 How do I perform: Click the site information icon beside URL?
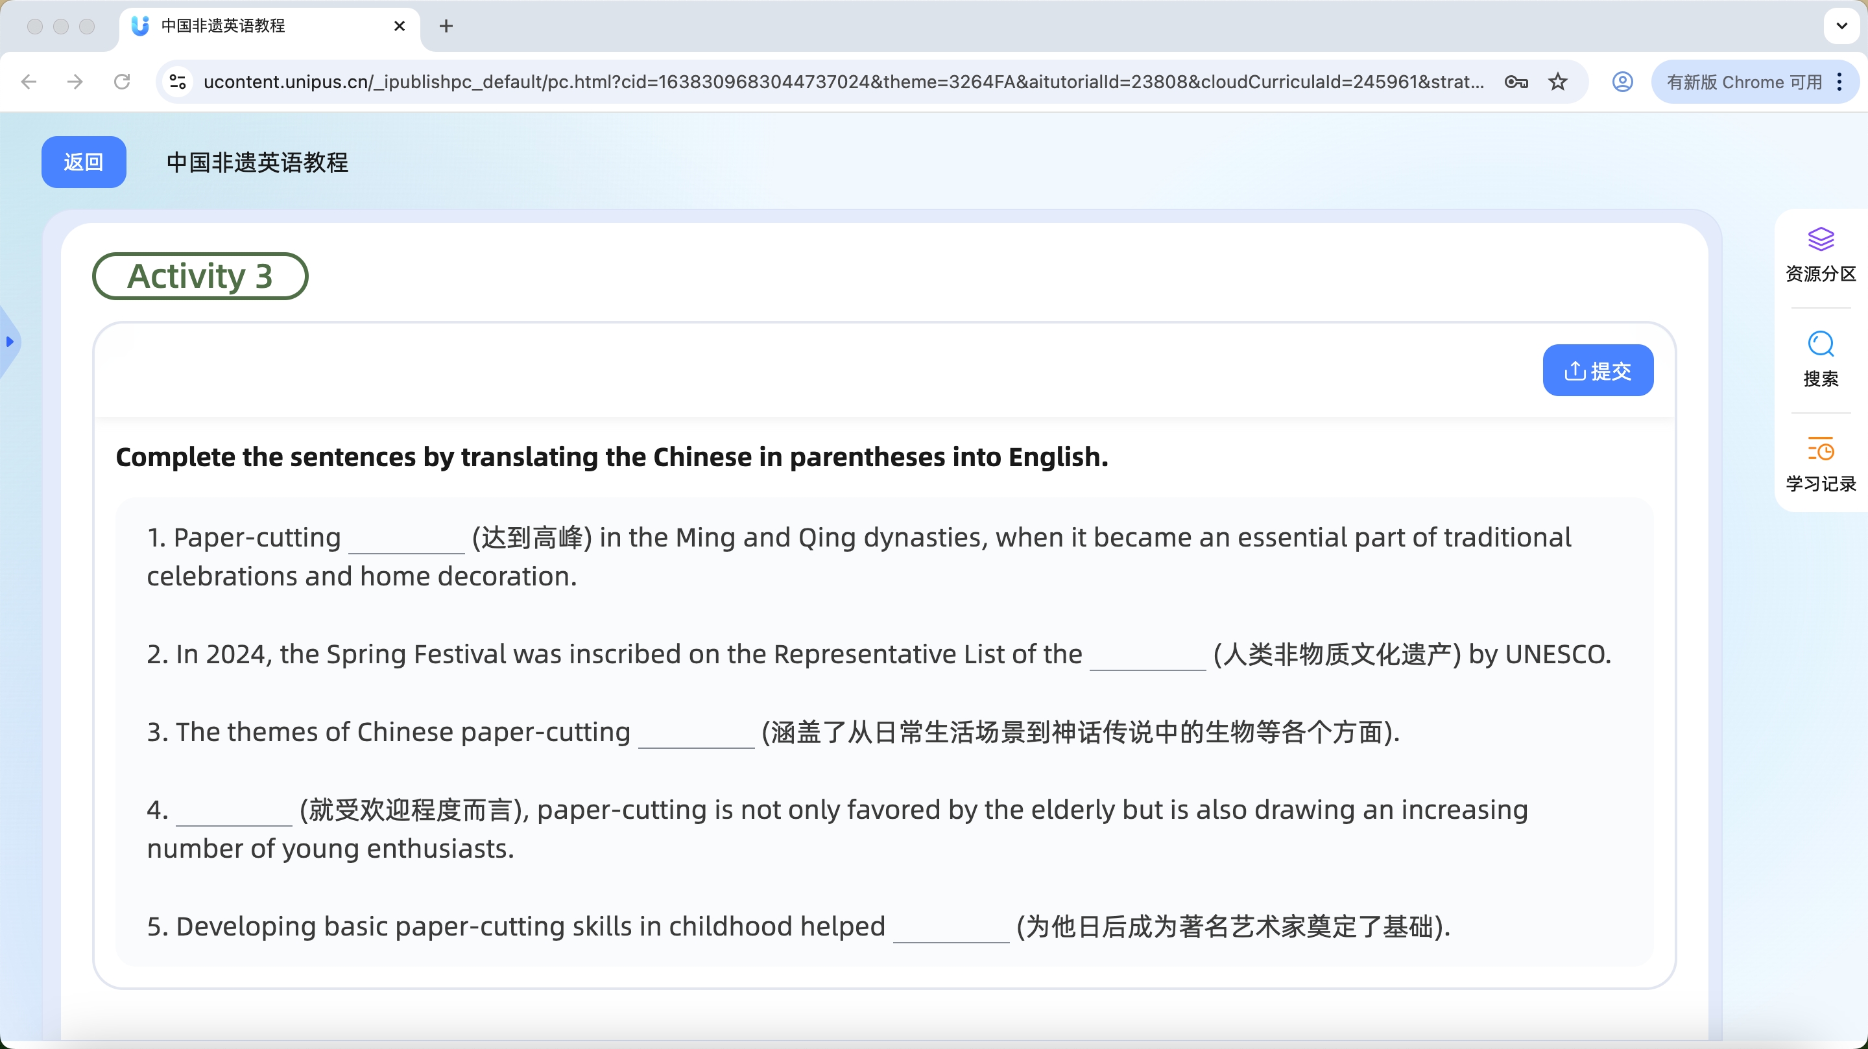[178, 82]
